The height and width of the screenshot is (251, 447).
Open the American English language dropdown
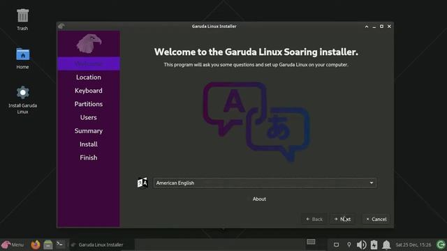click(265, 183)
